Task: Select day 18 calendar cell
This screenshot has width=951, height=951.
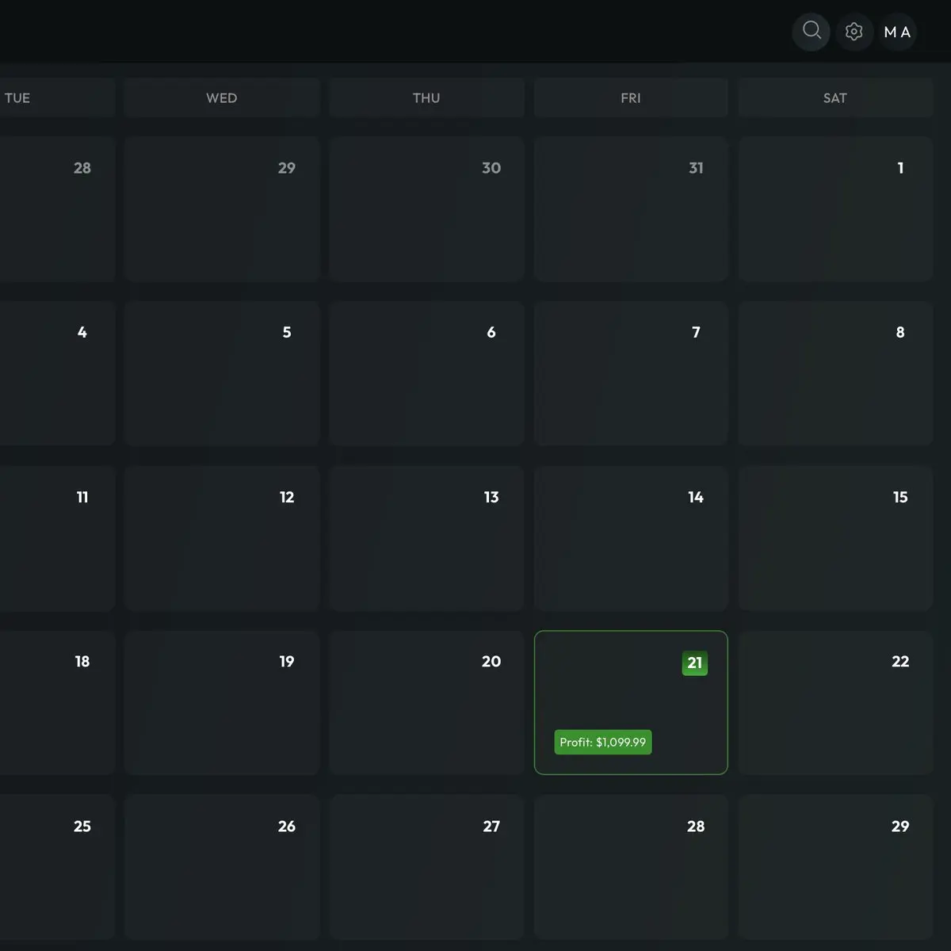Action: point(57,702)
